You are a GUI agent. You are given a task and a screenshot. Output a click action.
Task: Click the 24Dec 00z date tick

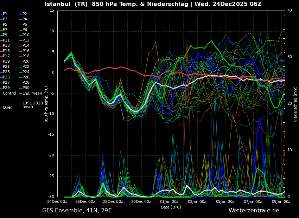57,201
